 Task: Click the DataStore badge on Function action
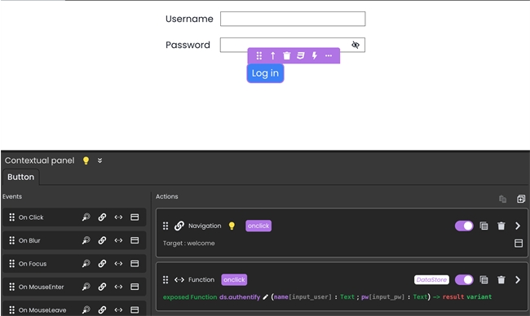[x=431, y=279]
